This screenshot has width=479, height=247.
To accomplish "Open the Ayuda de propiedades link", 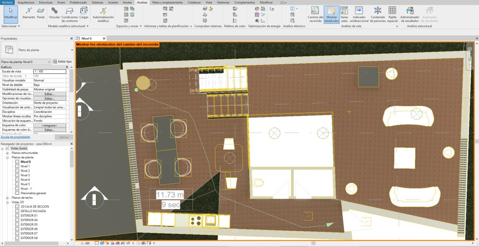I will [15, 137].
